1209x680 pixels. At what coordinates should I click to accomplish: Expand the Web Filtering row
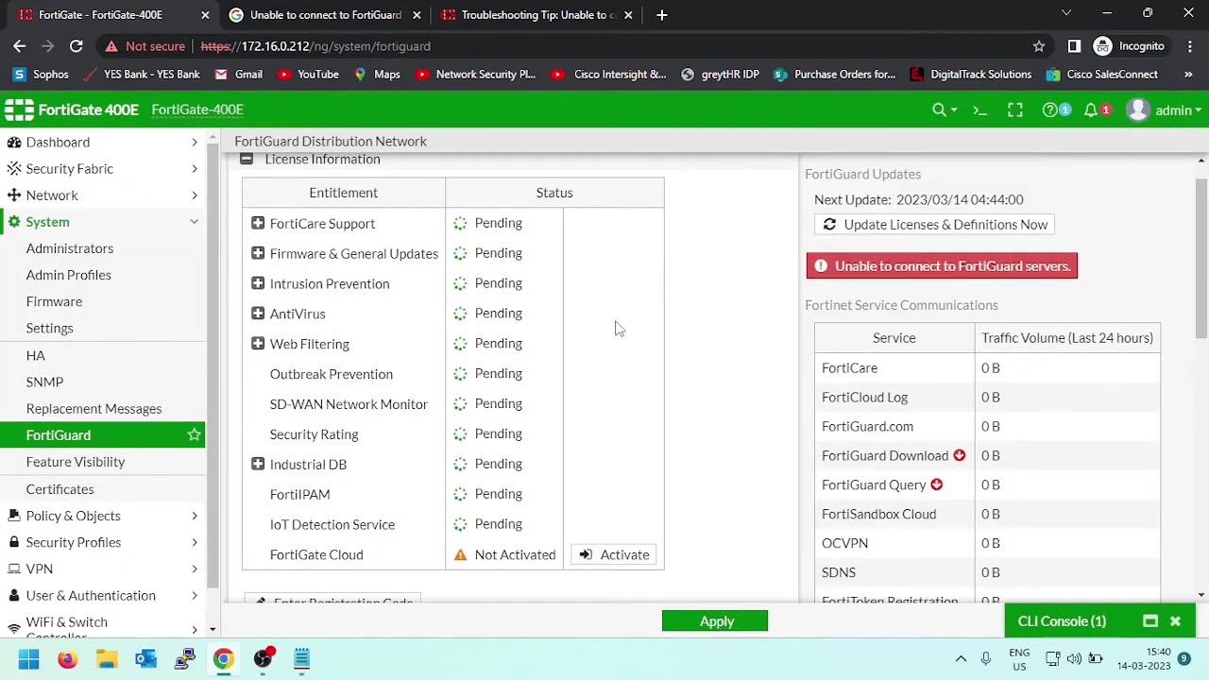(258, 344)
